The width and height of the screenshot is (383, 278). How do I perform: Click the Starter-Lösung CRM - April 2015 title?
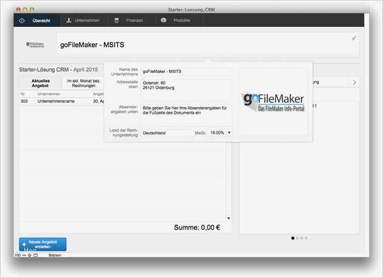click(58, 70)
